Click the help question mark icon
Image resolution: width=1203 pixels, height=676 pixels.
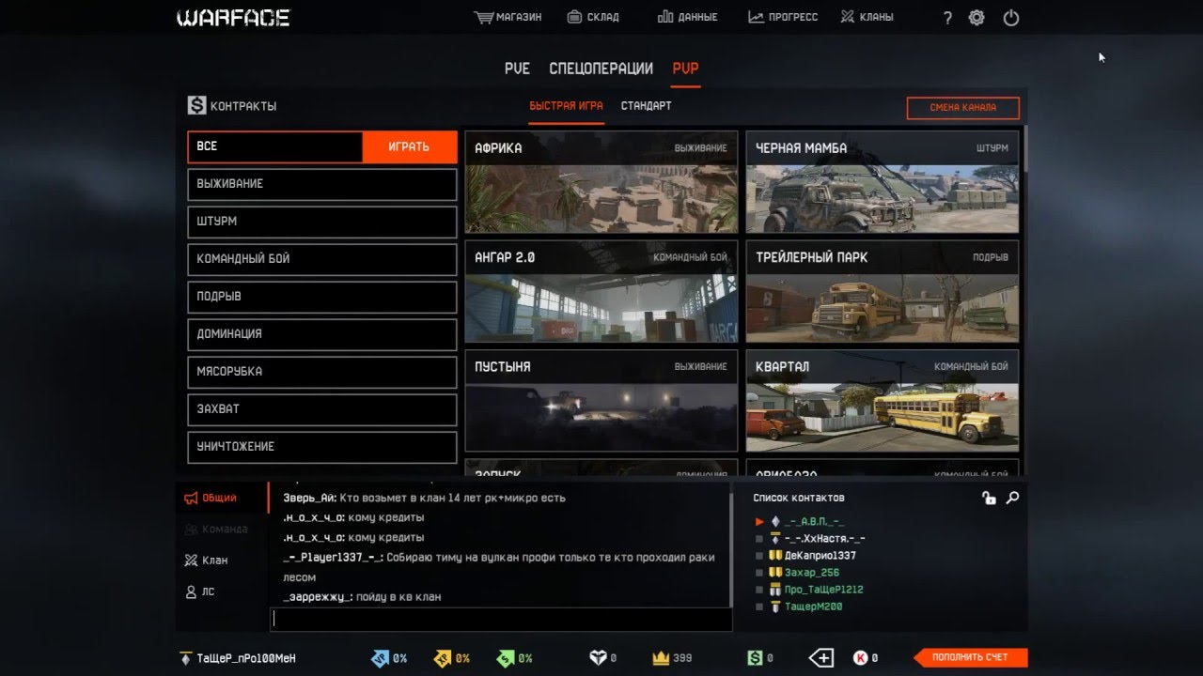[947, 18]
